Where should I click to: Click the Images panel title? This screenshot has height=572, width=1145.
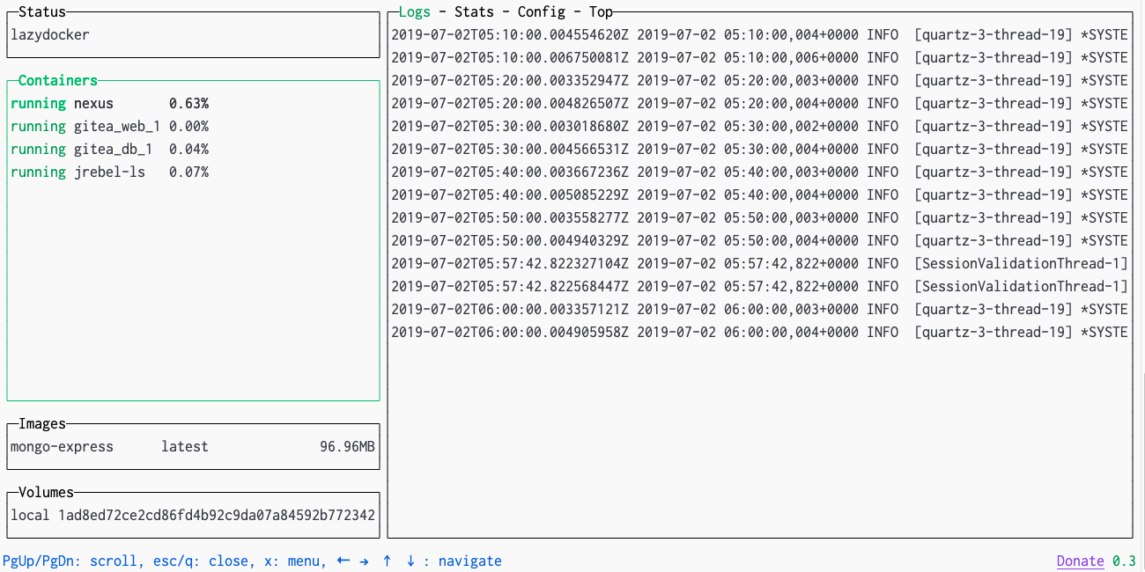(42, 424)
